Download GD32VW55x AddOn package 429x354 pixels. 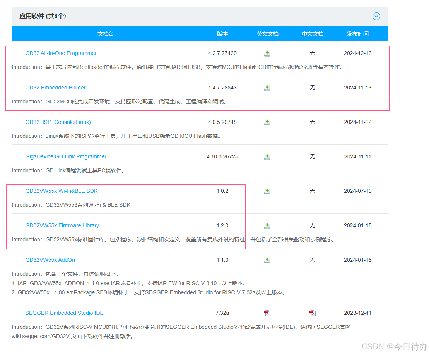click(267, 260)
